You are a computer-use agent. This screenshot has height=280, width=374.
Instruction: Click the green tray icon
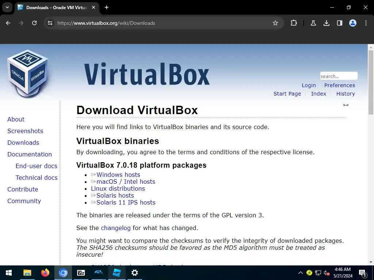pyautogui.click(x=309, y=273)
